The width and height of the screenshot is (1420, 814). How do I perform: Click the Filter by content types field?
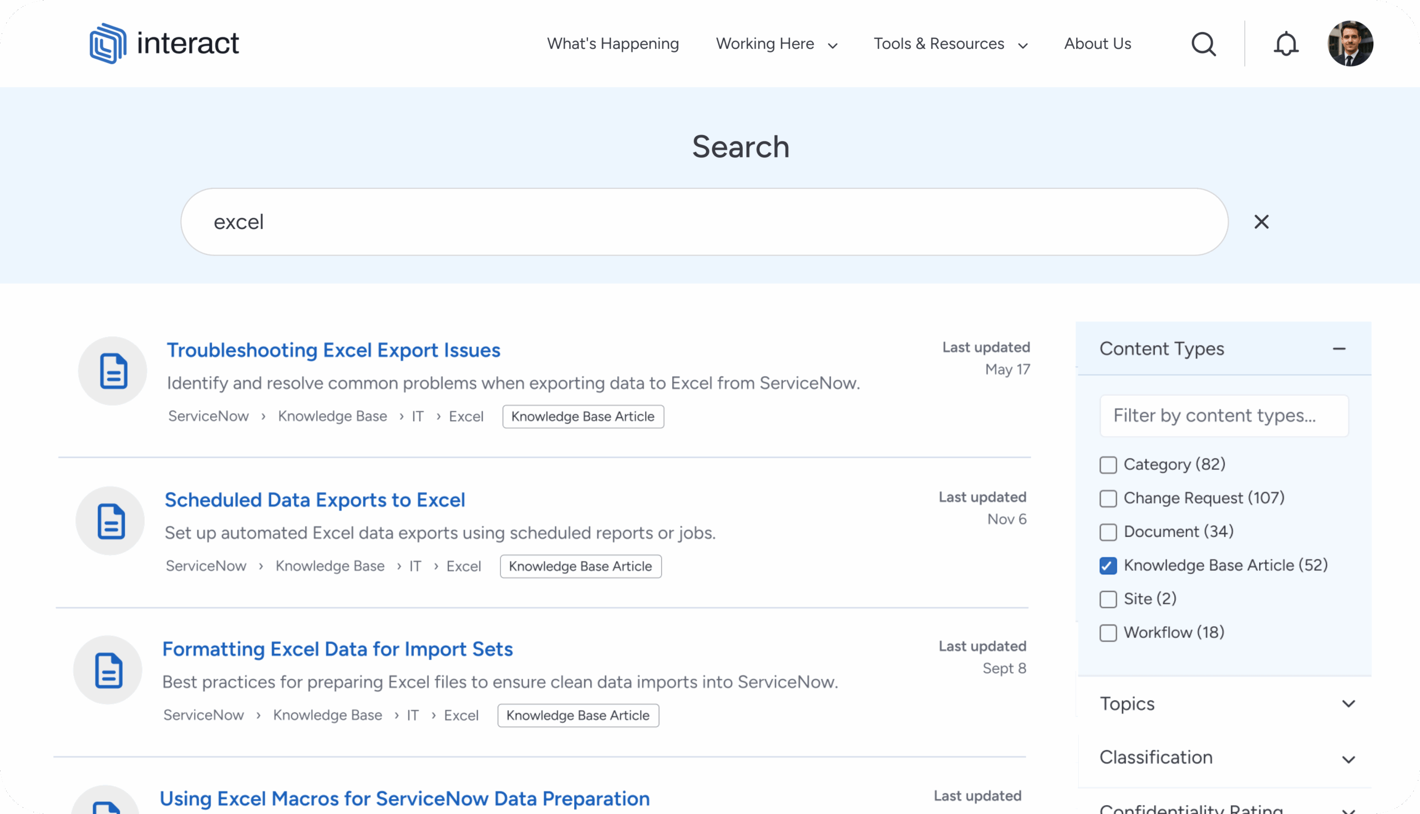(x=1224, y=416)
